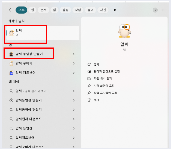Choose 시작 화면에 고정

(104, 86)
